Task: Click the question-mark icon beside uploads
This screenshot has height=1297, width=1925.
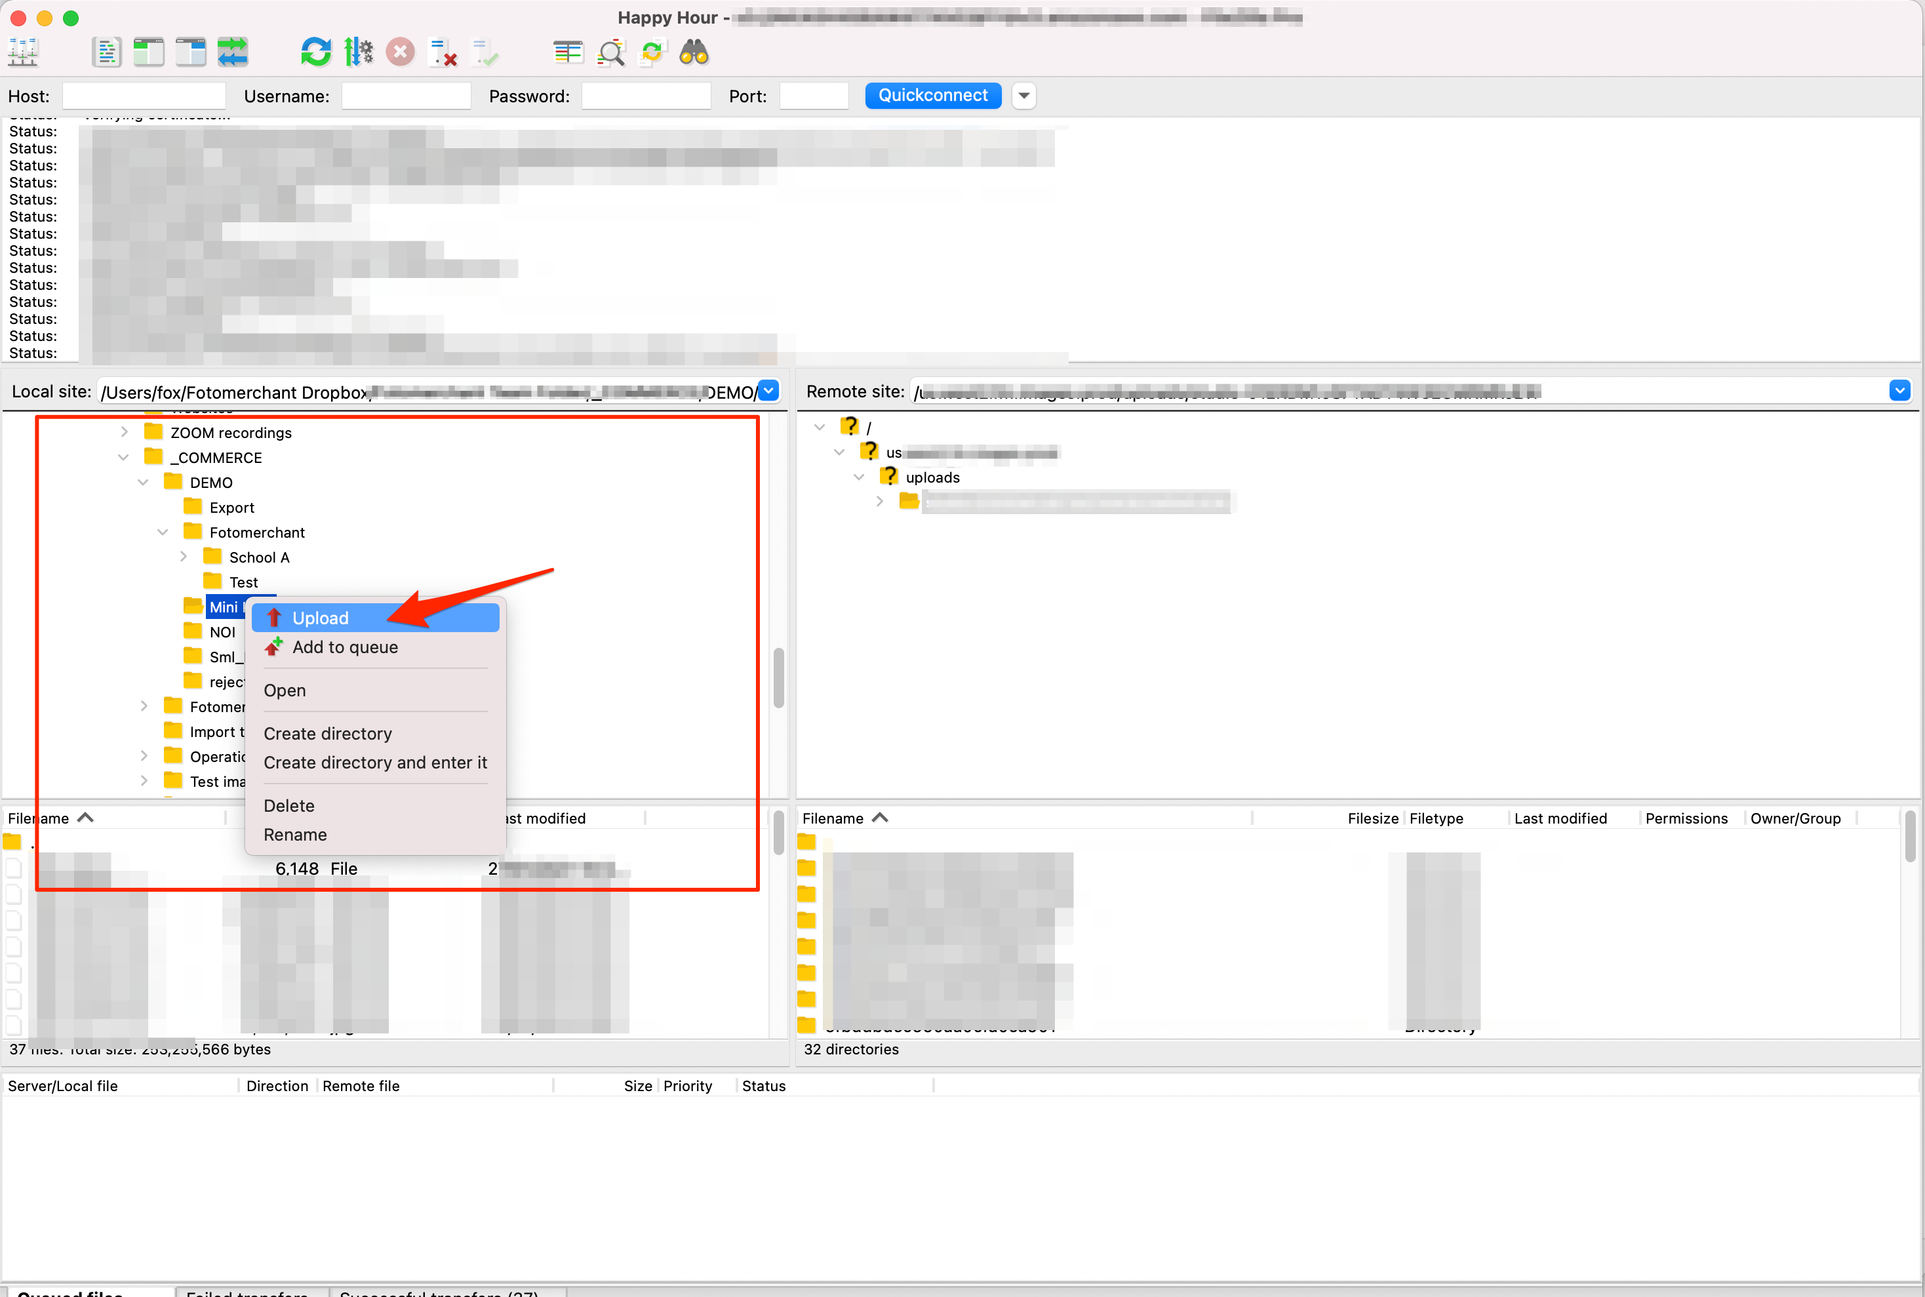Action: (888, 477)
